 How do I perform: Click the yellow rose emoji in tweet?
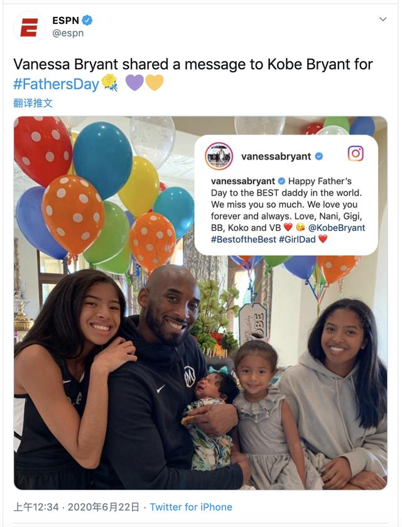pyautogui.click(x=110, y=82)
